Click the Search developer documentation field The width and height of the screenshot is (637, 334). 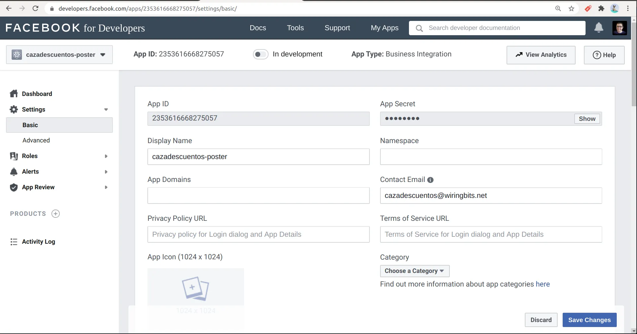point(497,28)
